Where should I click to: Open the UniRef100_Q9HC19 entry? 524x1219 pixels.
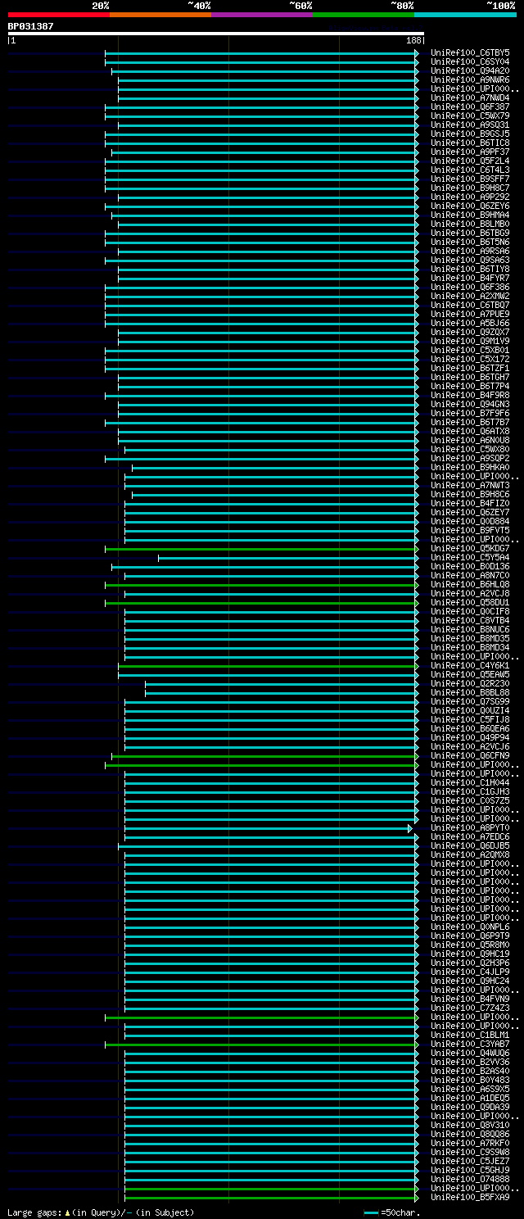click(x=470, y=954)
